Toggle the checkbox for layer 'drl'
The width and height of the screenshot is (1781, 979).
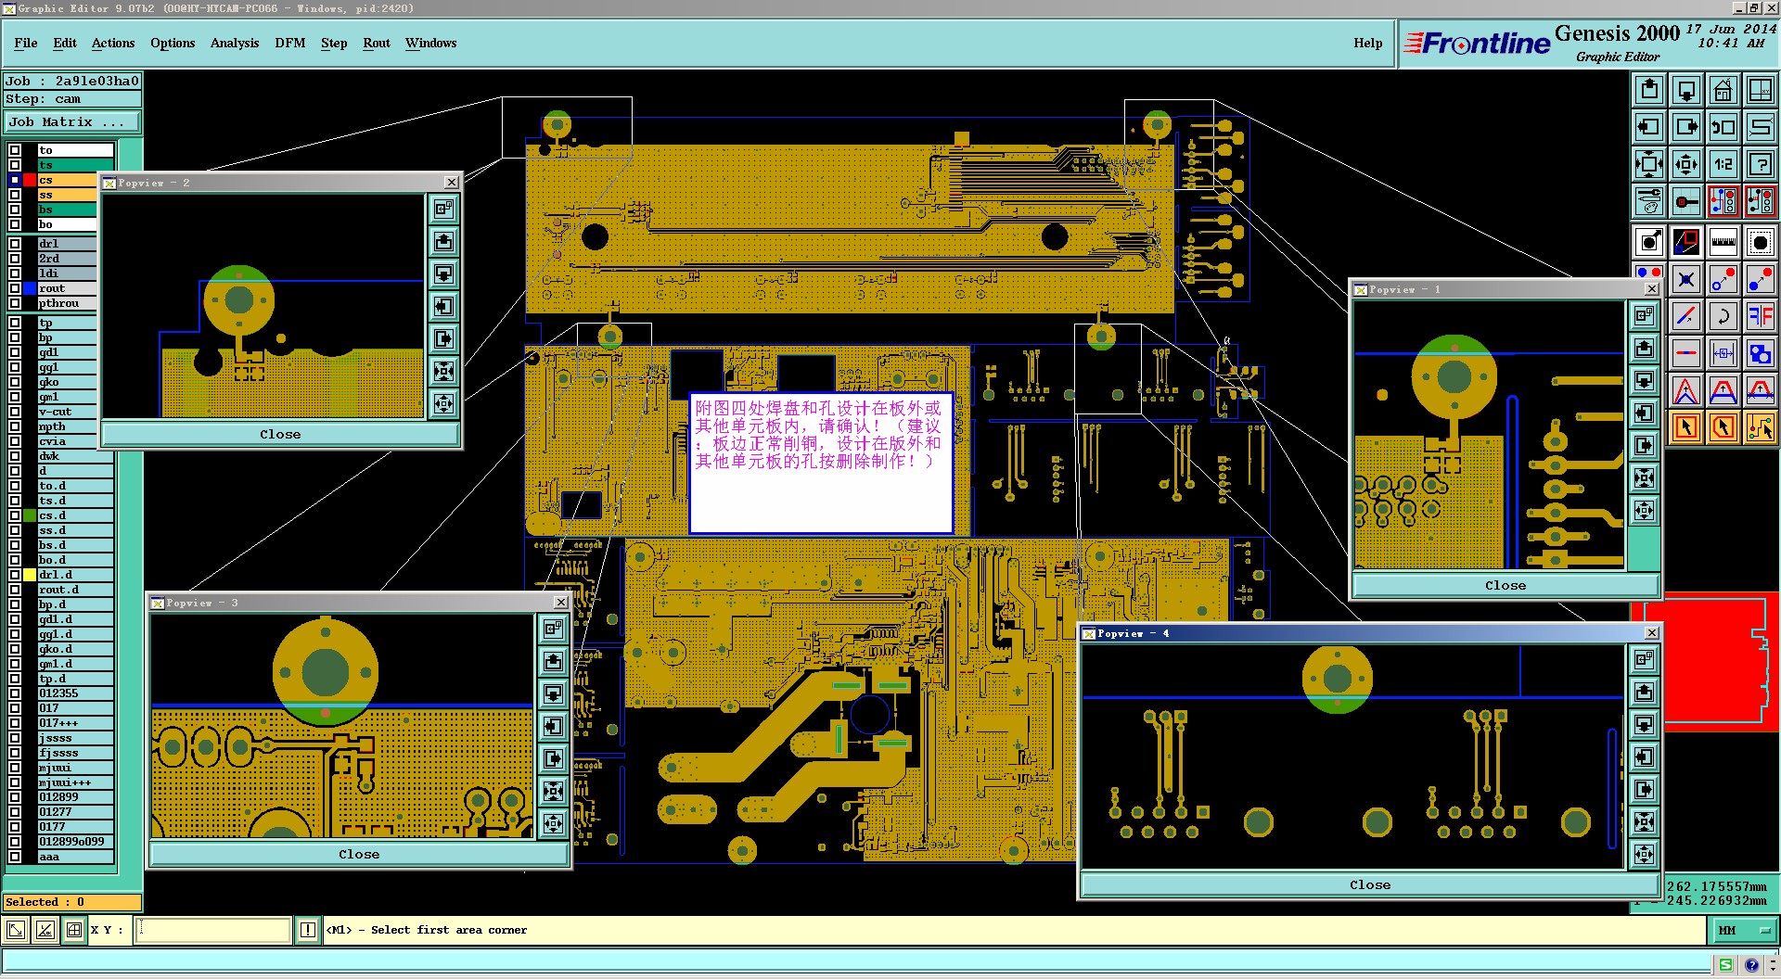pyautogui.click(x=15, y=244)
